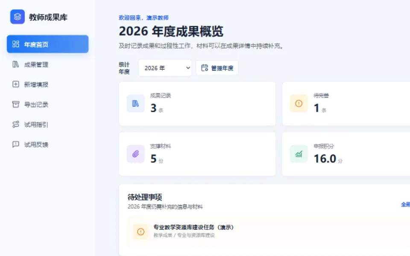This screenshot has height=256, width=410.
Task: Open the 支撑材料 5 份 card
Action: 197,154
